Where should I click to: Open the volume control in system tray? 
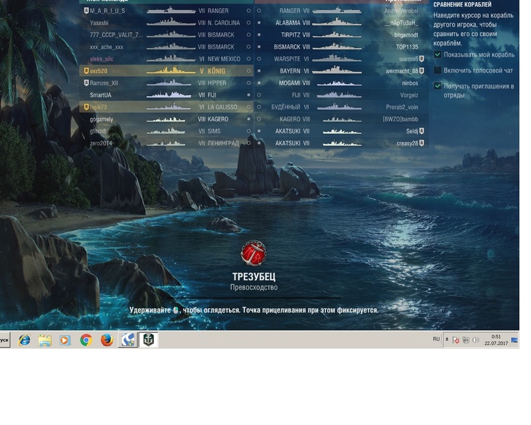pos(476,340)
